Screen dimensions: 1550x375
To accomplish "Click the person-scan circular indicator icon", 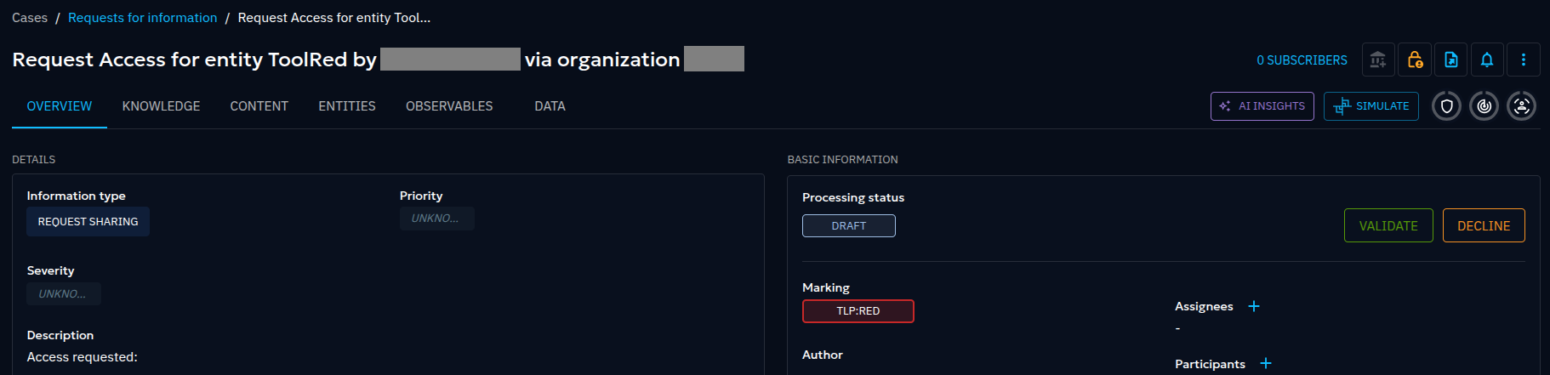I will tap(1521, 106).
